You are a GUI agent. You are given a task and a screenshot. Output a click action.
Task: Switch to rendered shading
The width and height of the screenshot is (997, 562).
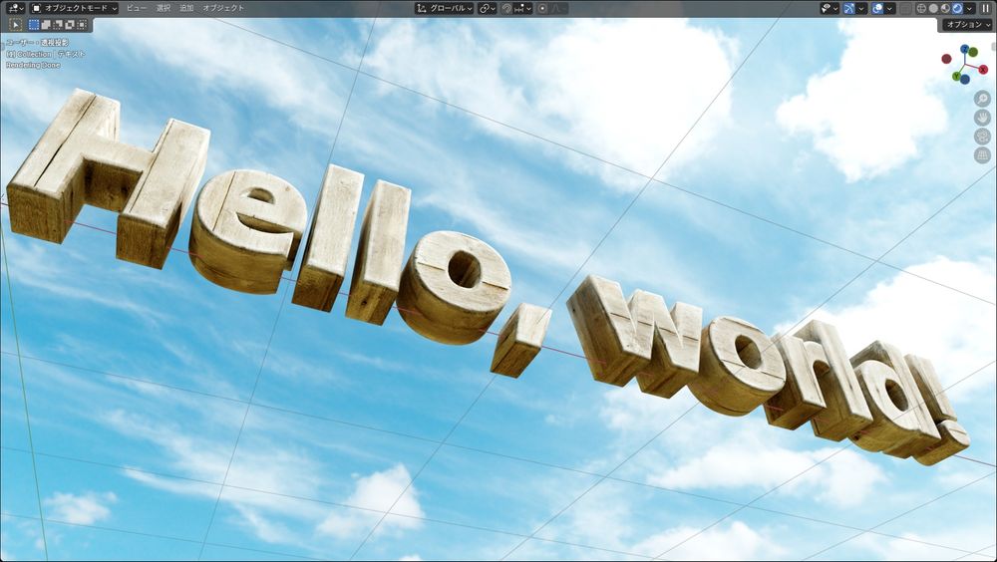[957, 8]
